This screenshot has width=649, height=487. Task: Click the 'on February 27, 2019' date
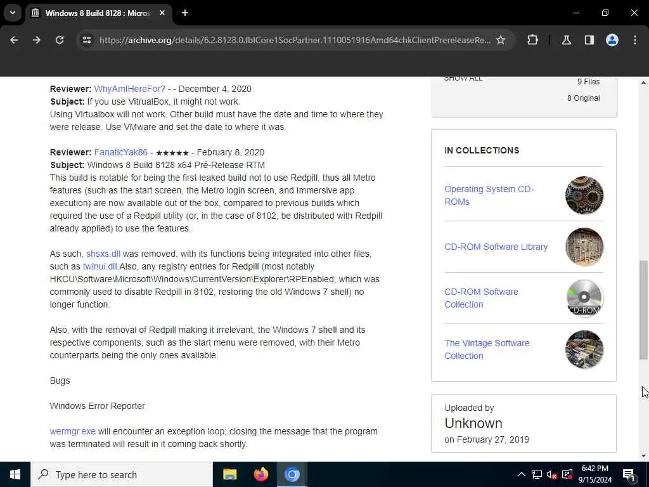pos(487,440)
